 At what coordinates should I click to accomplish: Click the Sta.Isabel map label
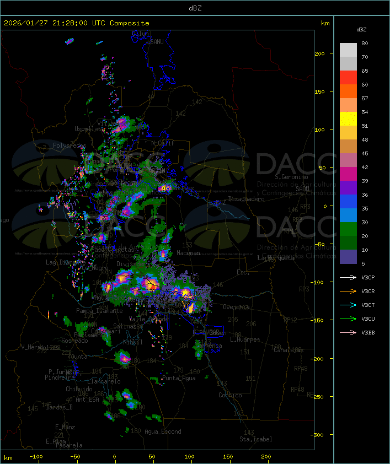(x=256, y=439)
